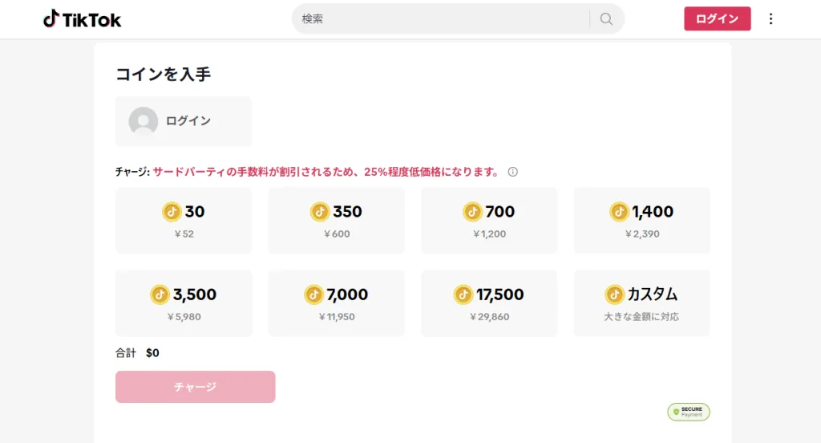Click the gray profile avatar icon

144,121
